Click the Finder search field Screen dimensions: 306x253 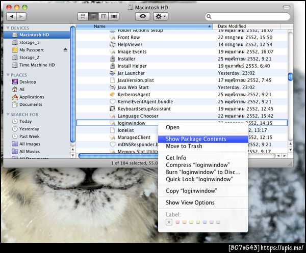[x=247, y=17]
